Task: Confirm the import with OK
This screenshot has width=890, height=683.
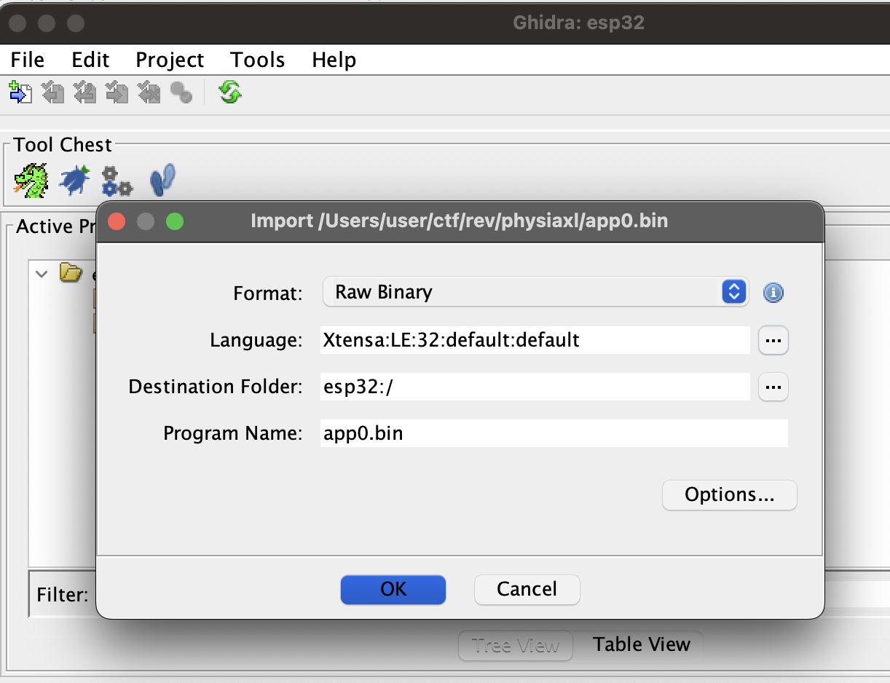Action: 393,590
